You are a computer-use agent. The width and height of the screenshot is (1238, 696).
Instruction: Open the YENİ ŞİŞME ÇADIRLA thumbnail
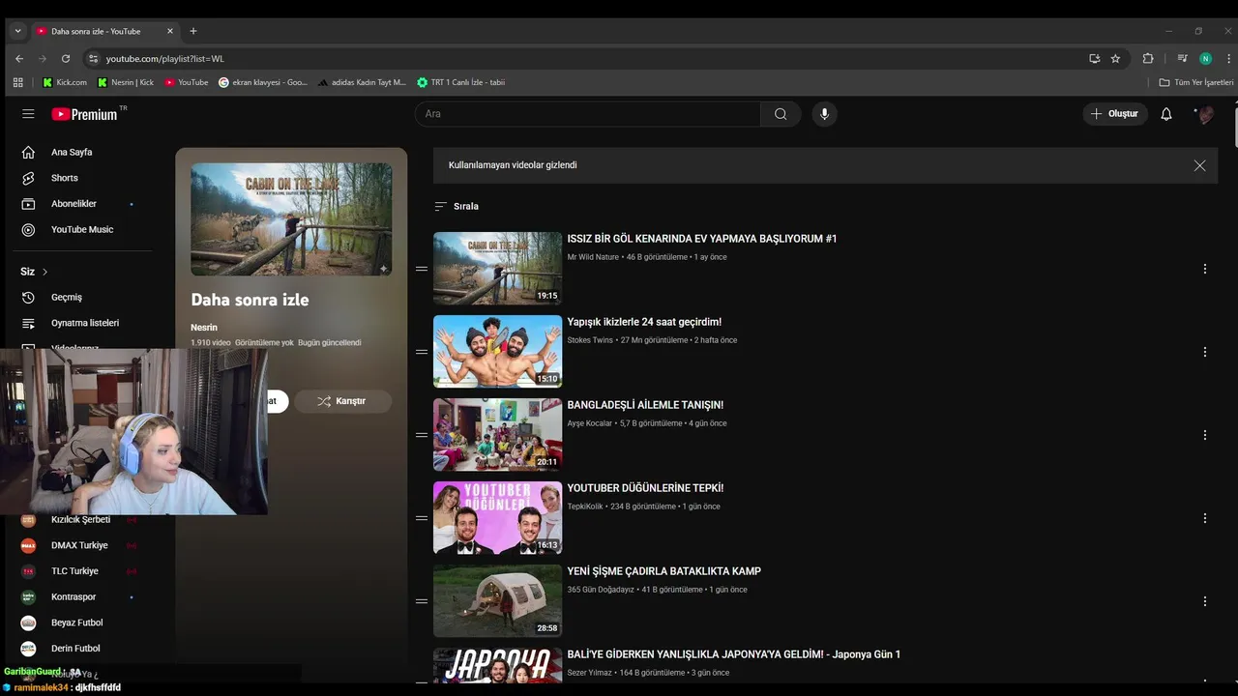pyautogui.click(x=497, y=601)
